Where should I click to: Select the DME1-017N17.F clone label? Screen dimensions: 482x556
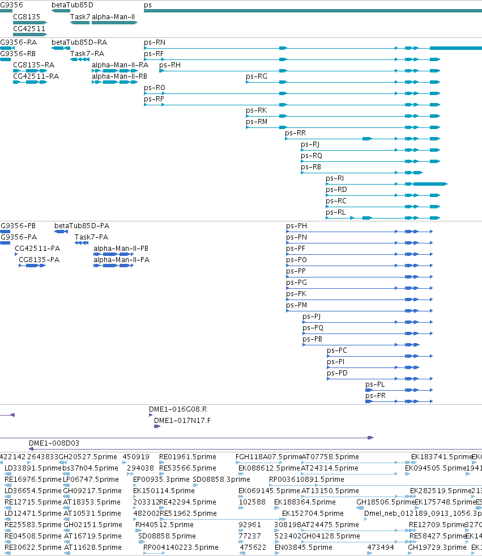tap(182, 421)
